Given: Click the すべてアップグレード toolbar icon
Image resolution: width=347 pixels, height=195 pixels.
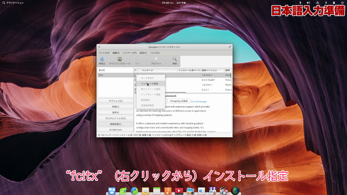Looking at the screenshot, I should (x=120, y=61).
